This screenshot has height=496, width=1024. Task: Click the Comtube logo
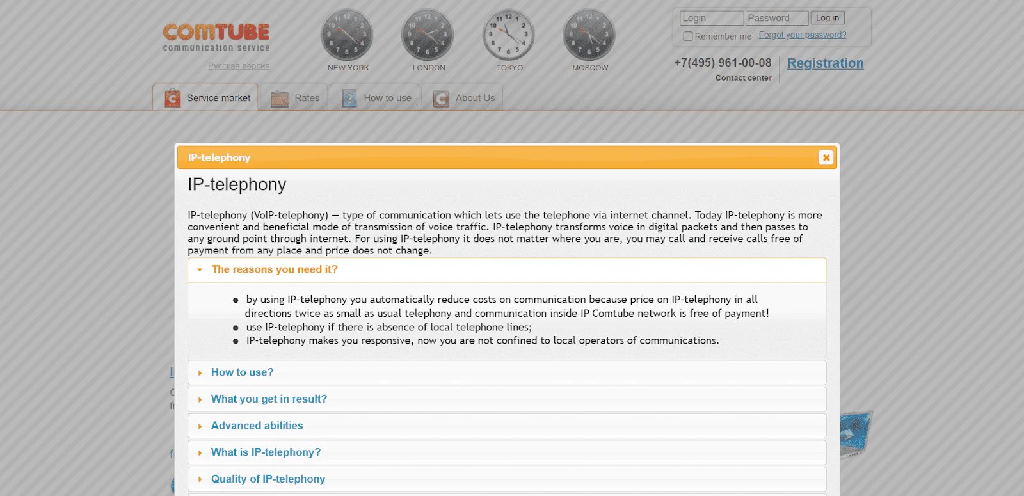pyautogui.click(x=216, y=37)
